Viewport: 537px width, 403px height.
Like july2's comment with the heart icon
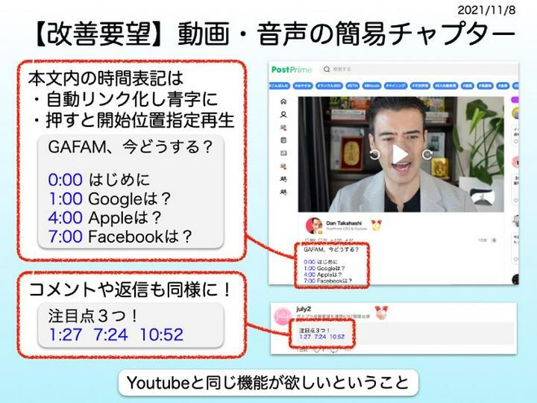318,350
